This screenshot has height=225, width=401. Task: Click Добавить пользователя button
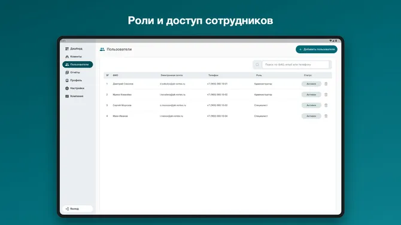[x=317, y=49]
